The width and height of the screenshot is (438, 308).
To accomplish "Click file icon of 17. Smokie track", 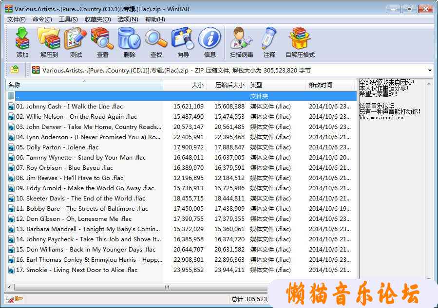I will pyautogui.click(x=11, y=270).
